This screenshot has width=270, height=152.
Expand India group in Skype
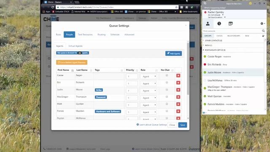pos(203,45)
